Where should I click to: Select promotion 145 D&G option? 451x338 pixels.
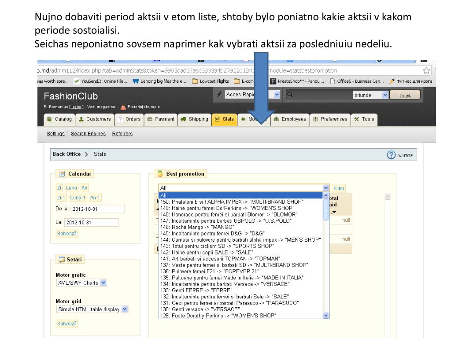[x=241, y=233]
